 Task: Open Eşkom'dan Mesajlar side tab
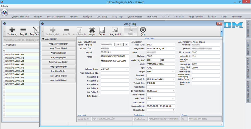pyautogui.click(x=248, y=92)
